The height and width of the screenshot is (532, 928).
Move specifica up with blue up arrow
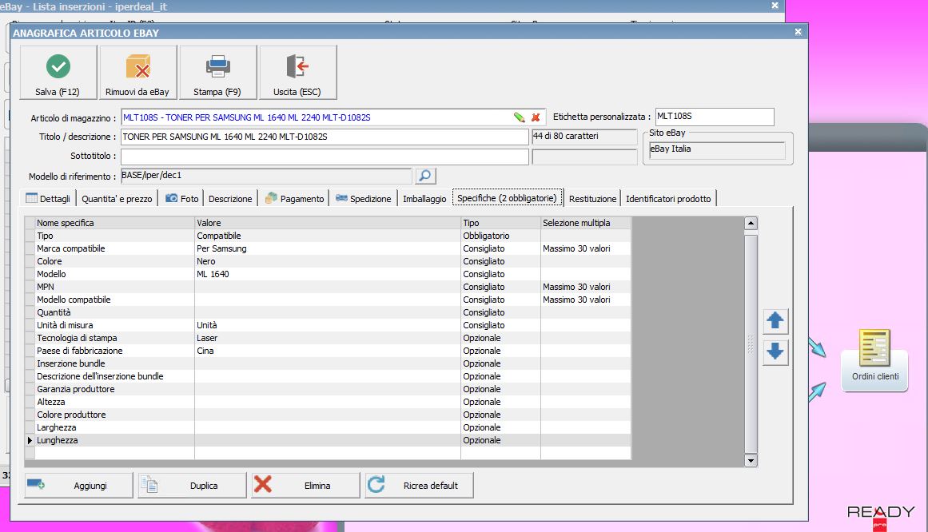pos(775,321)
